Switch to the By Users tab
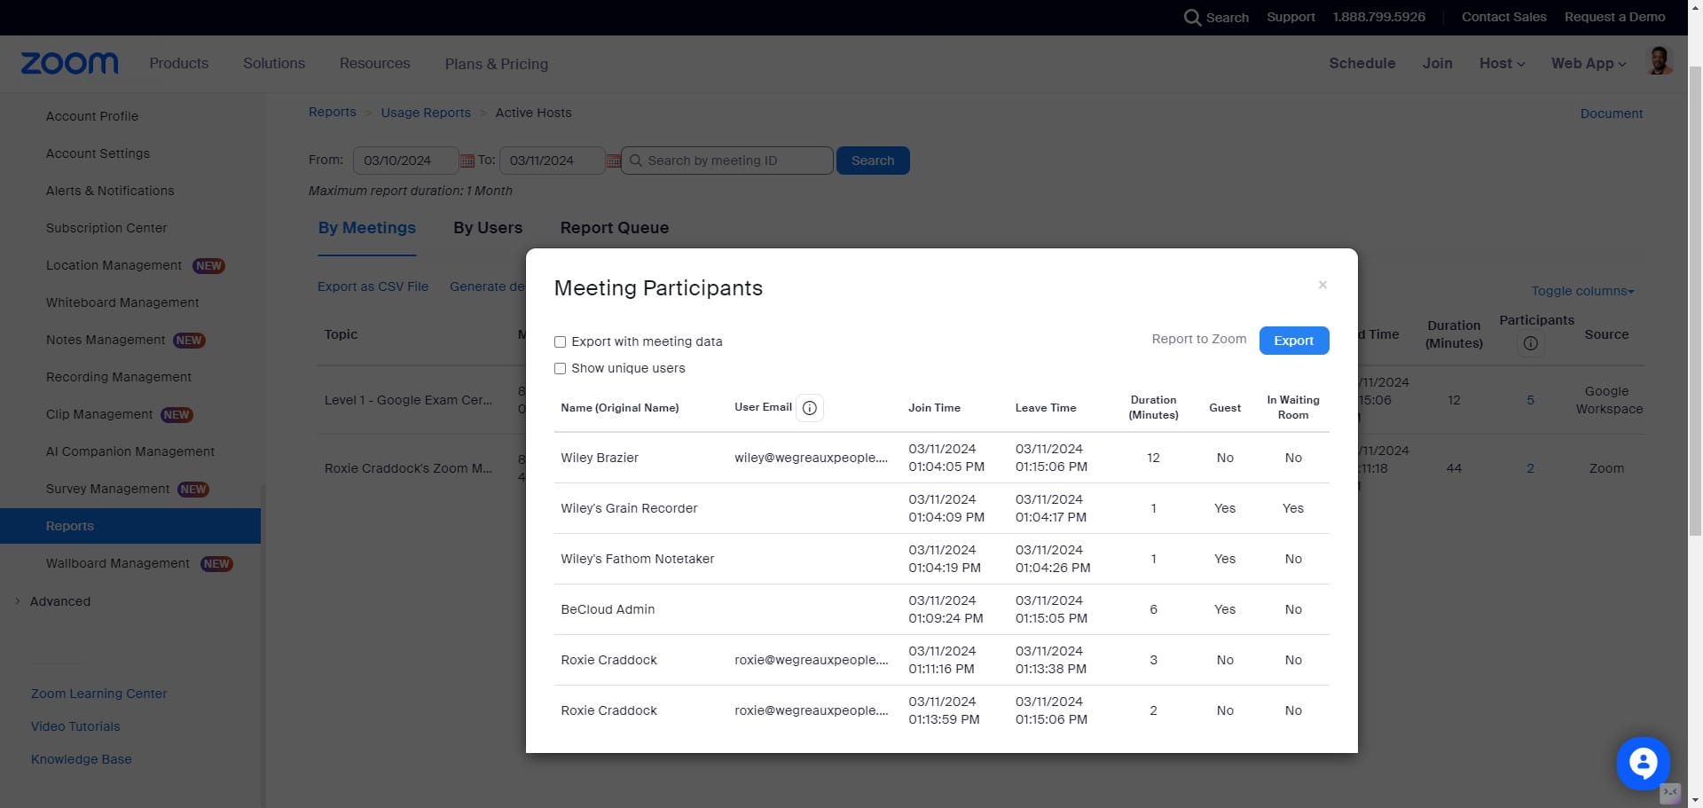The image size is (1703, 808). 488,228
